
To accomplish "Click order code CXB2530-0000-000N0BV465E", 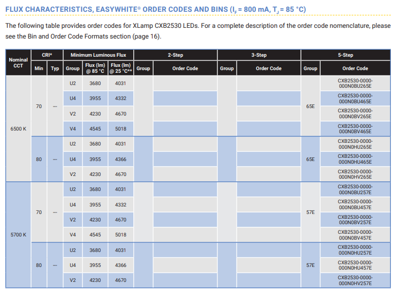I will pos(355,129).
